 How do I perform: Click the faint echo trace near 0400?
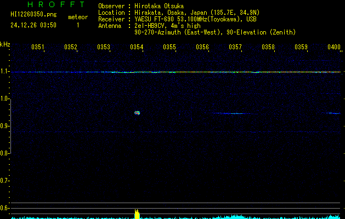[333, 113]
